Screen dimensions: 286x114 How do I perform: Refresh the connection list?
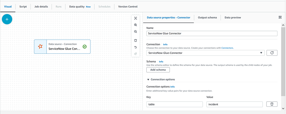click(x=272, y=53)
